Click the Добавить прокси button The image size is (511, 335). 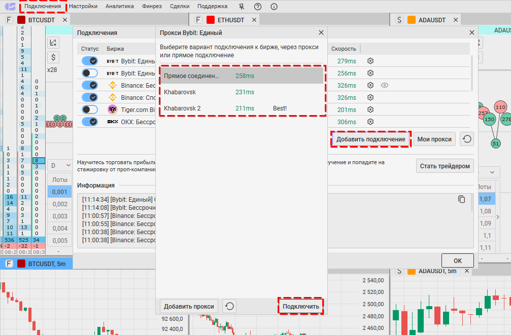189,306
